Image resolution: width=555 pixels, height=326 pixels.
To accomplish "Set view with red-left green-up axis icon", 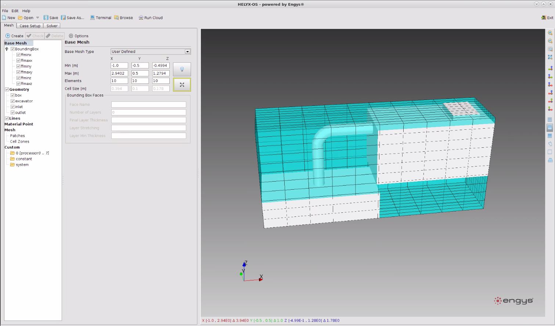I will (x=550, y=101).
